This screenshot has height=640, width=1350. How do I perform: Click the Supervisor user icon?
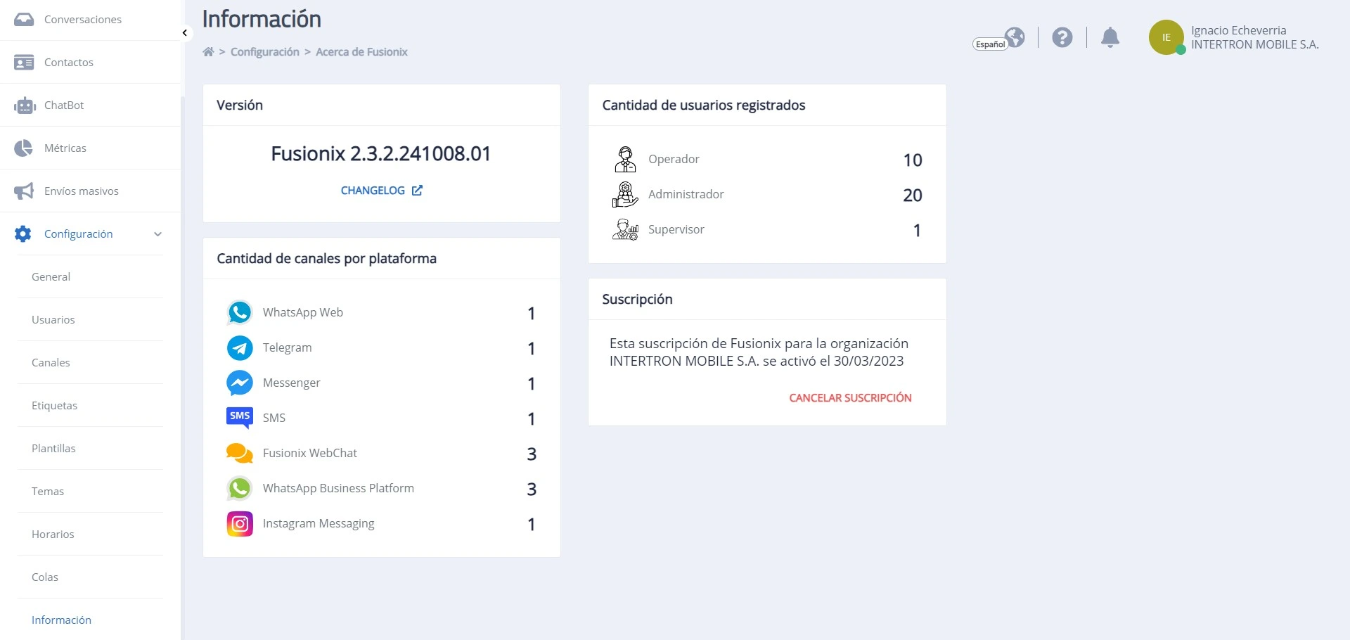tap(625, 230)
